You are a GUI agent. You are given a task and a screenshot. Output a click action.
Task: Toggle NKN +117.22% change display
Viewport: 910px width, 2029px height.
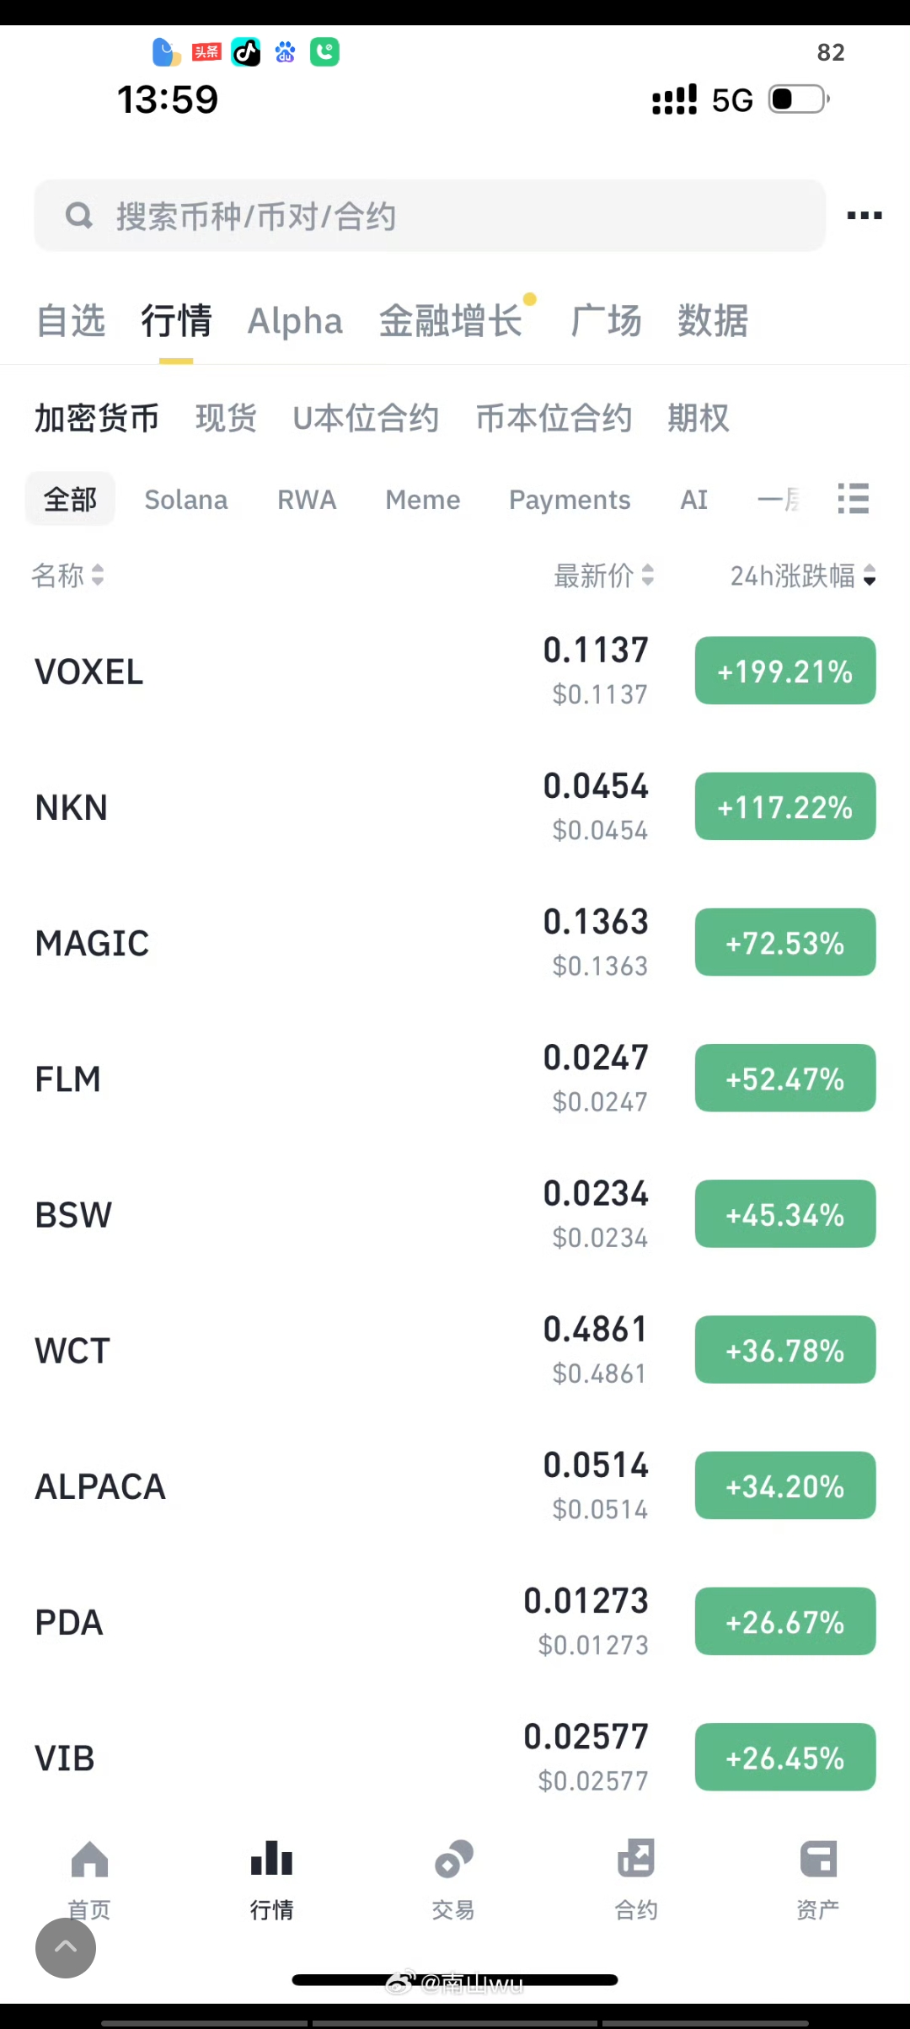point(784,807)
